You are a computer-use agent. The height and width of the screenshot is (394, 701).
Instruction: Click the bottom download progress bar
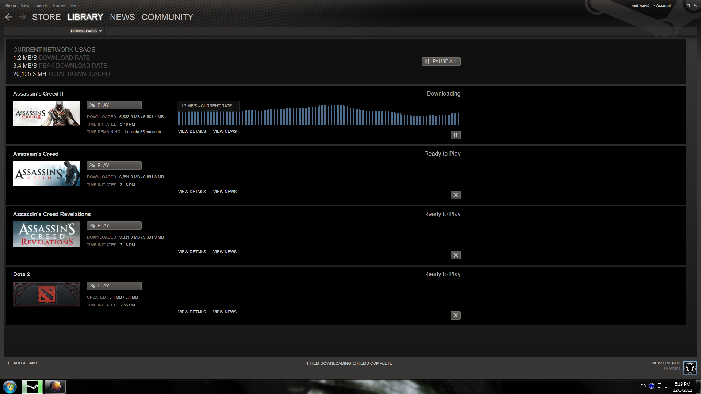click(x=350, y=370)
